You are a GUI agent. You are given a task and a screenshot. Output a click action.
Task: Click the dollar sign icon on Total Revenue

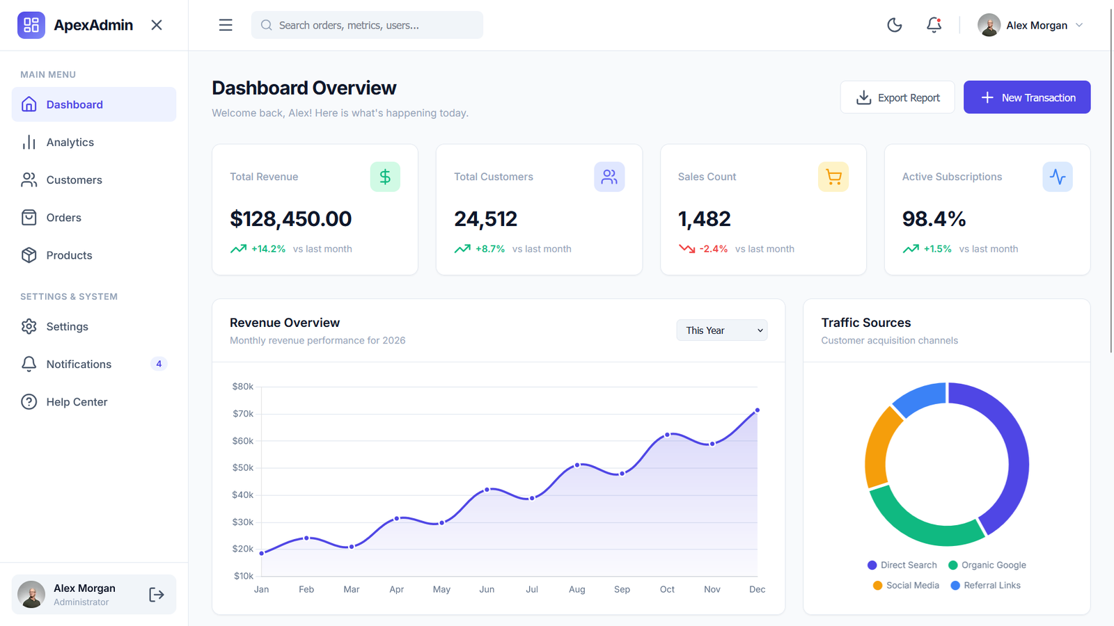click(x=385, y=177)
